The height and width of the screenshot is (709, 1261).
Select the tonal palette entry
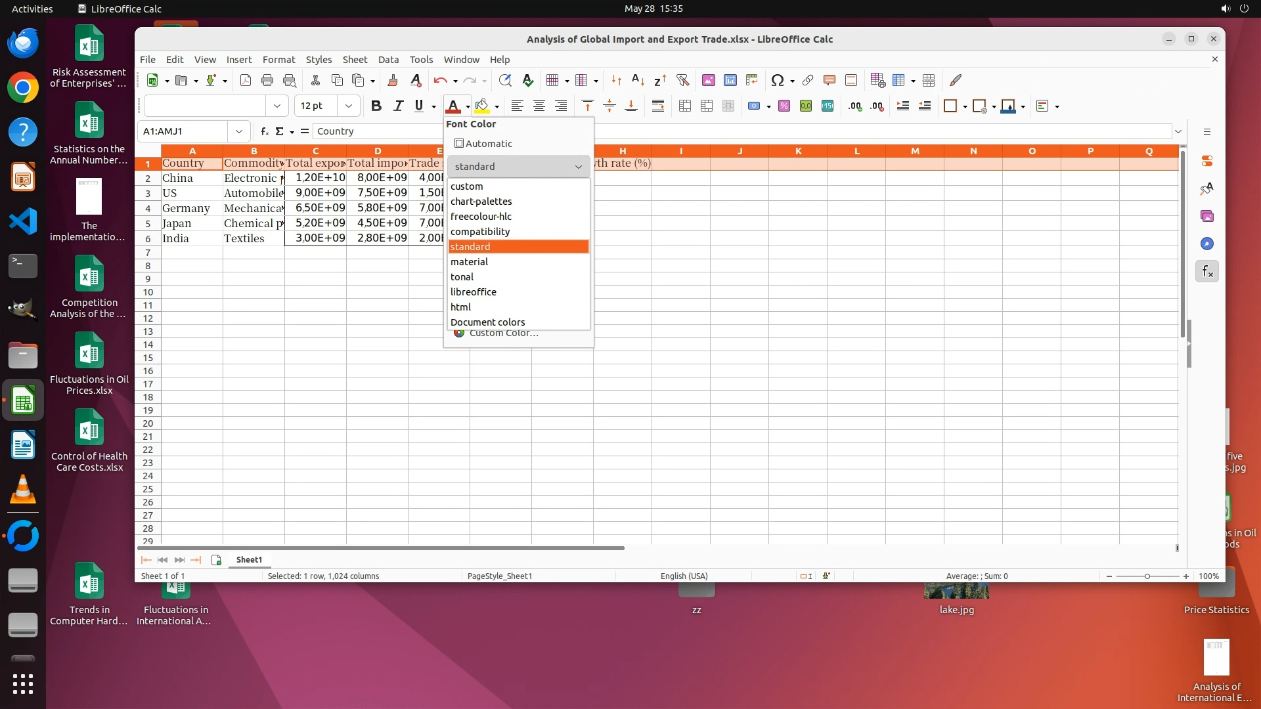pos(462,277)
